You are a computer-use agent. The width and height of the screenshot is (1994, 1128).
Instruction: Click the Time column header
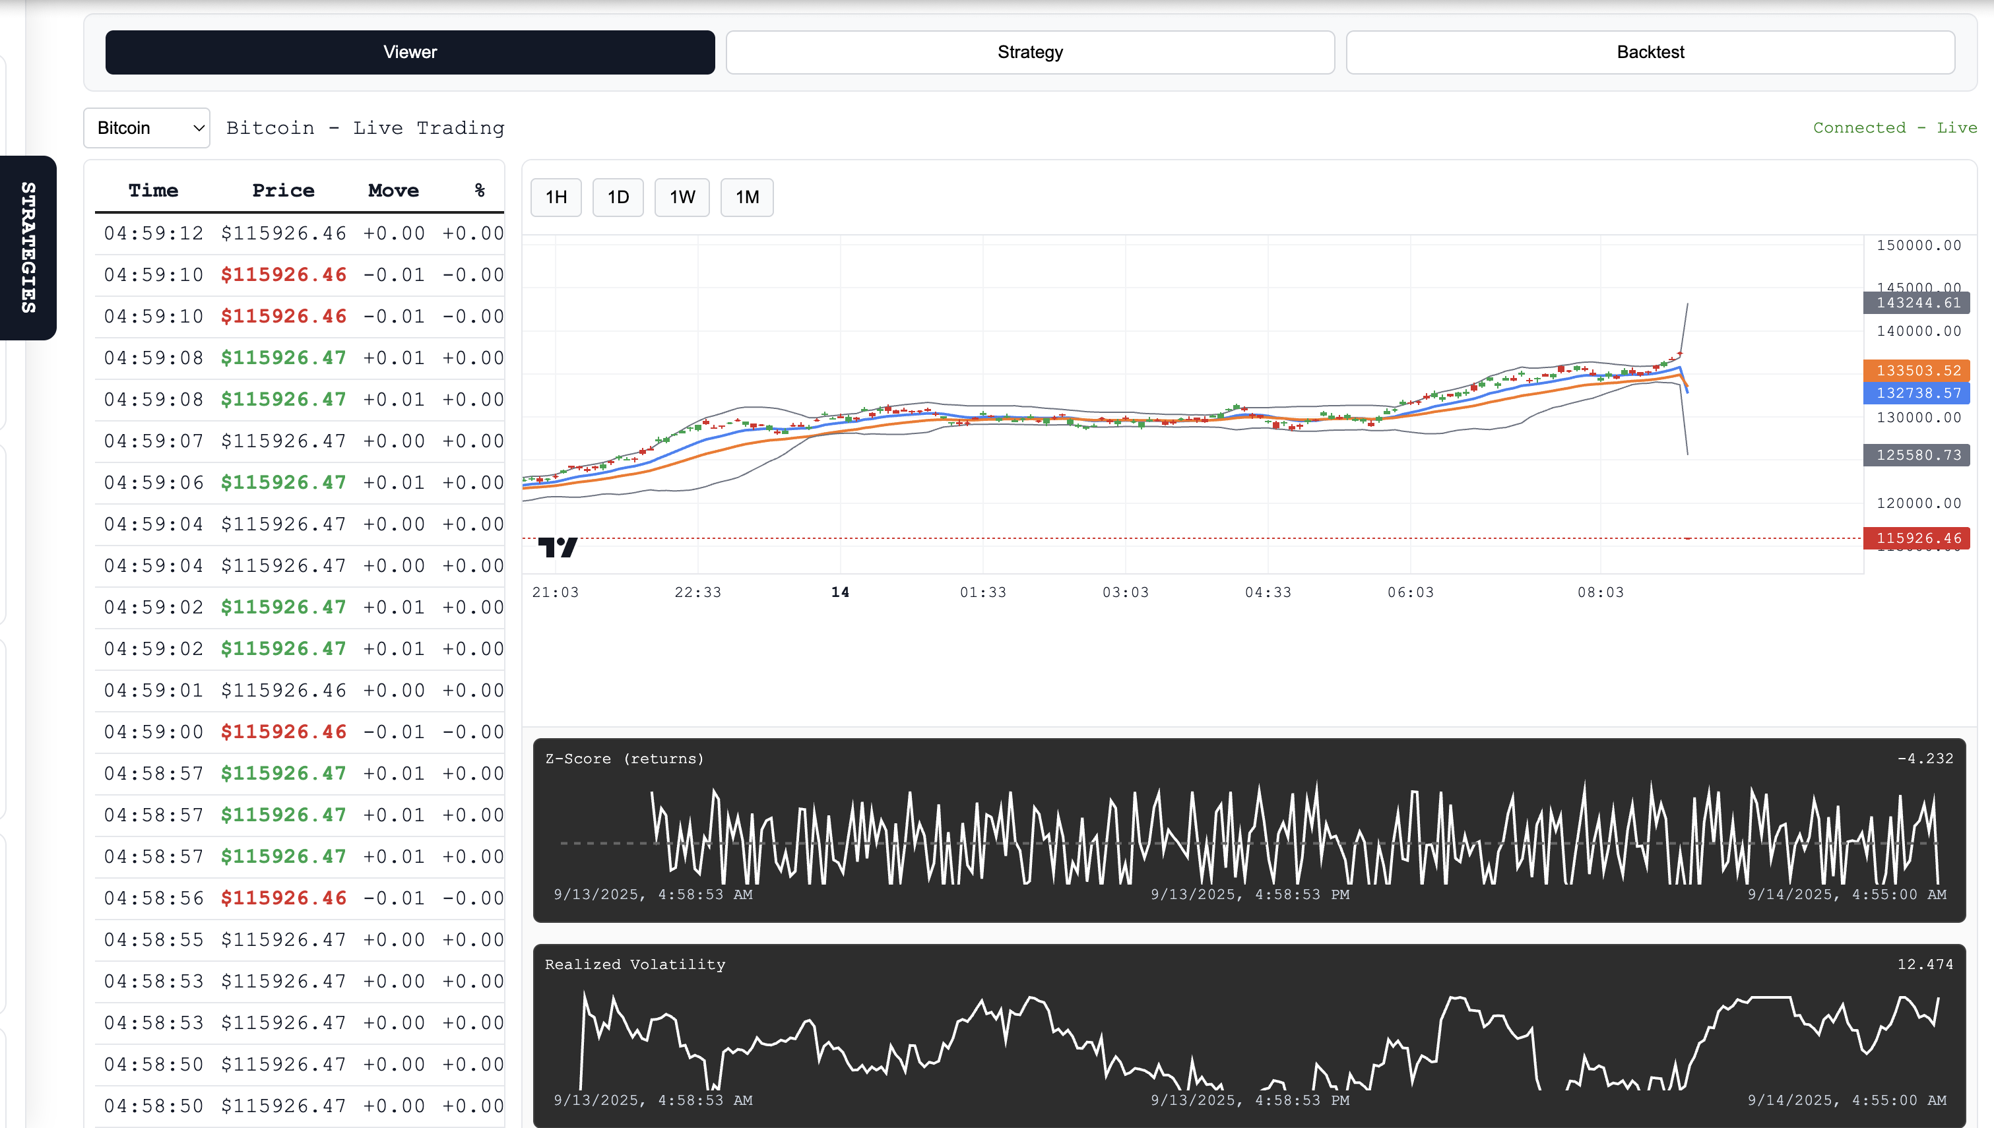(153, 191)
